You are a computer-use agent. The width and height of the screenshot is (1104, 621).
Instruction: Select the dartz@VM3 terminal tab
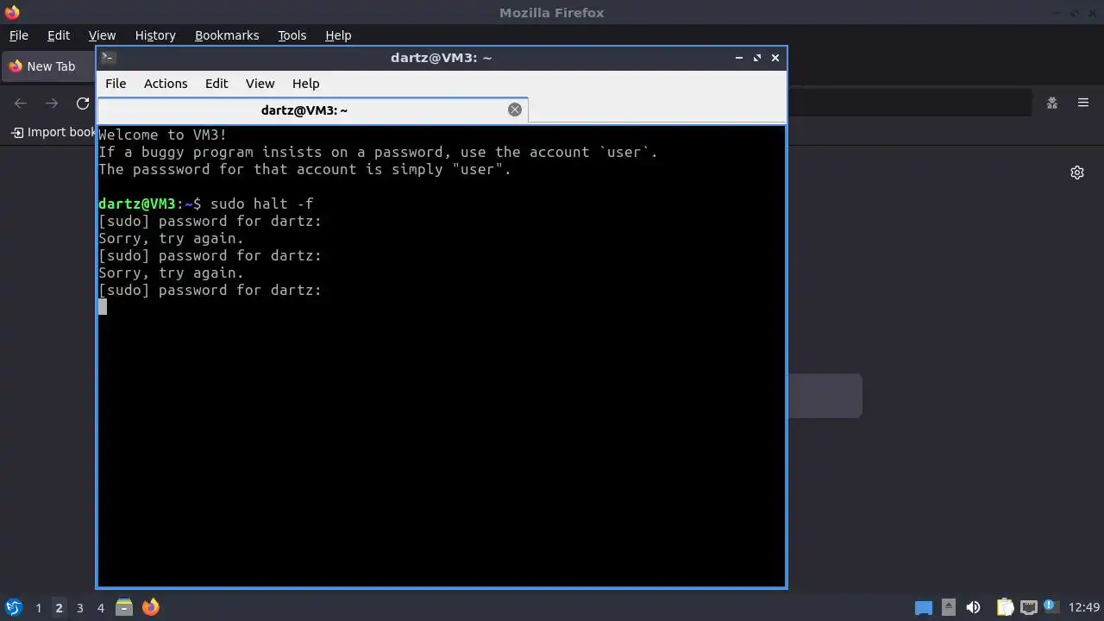[312, 110]
